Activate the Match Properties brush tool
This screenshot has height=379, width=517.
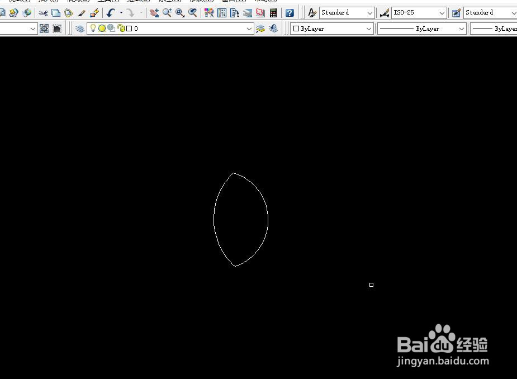pyautogui.click(x=82, y=13)
